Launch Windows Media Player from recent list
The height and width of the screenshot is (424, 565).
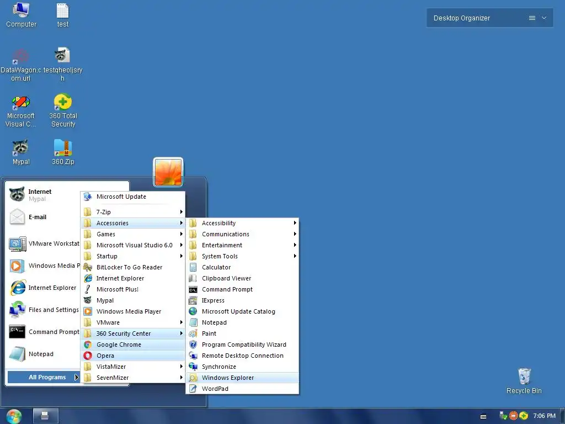(x=44, y=266)
